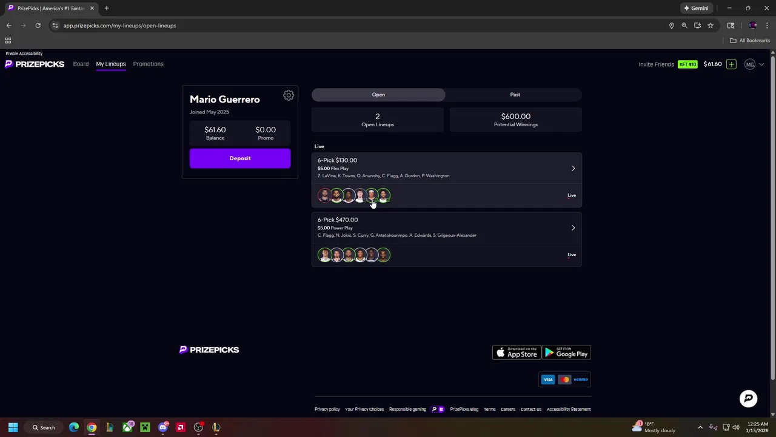
Task: Click the Open Lineups count card
Action: coord(378,120)
